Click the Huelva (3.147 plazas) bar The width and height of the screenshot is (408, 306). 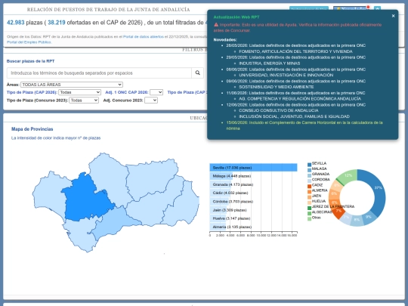pos(218,218)
